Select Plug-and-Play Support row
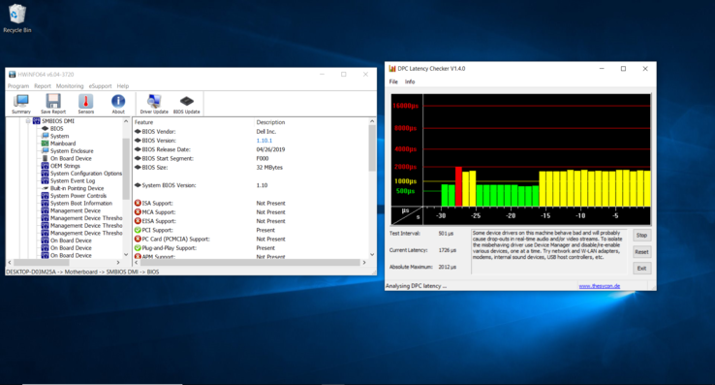715x385 pixels. 250,248
